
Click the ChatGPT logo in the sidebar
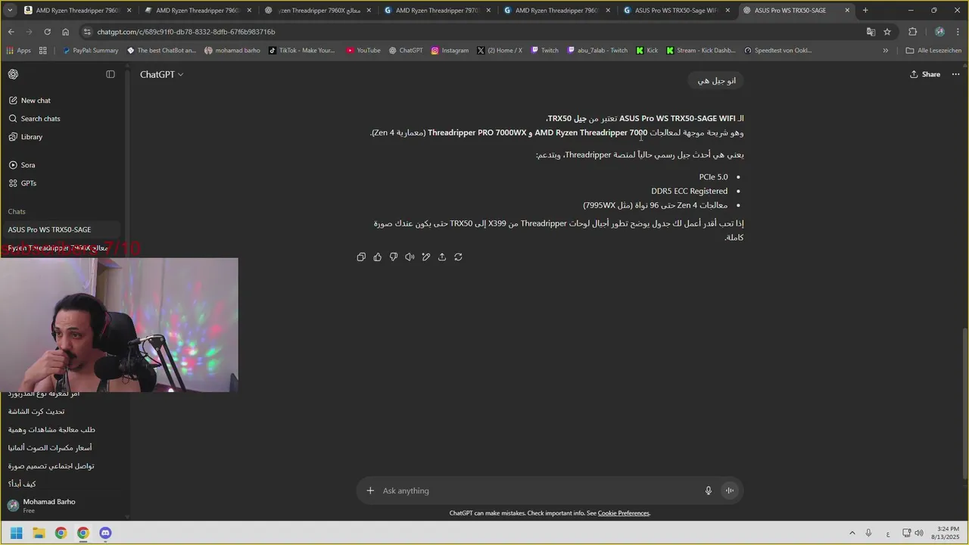[x=14, y=74]
